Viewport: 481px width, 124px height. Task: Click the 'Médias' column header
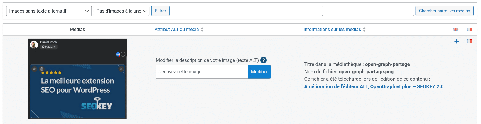tap(77, 29)
